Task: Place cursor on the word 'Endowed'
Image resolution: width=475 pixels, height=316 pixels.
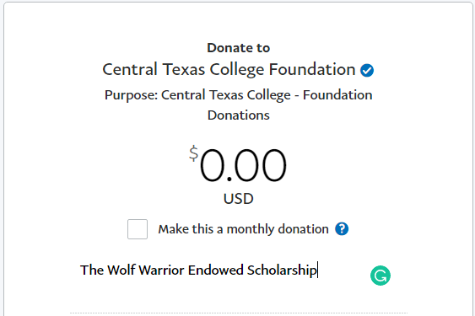Action: pos(216,270)
